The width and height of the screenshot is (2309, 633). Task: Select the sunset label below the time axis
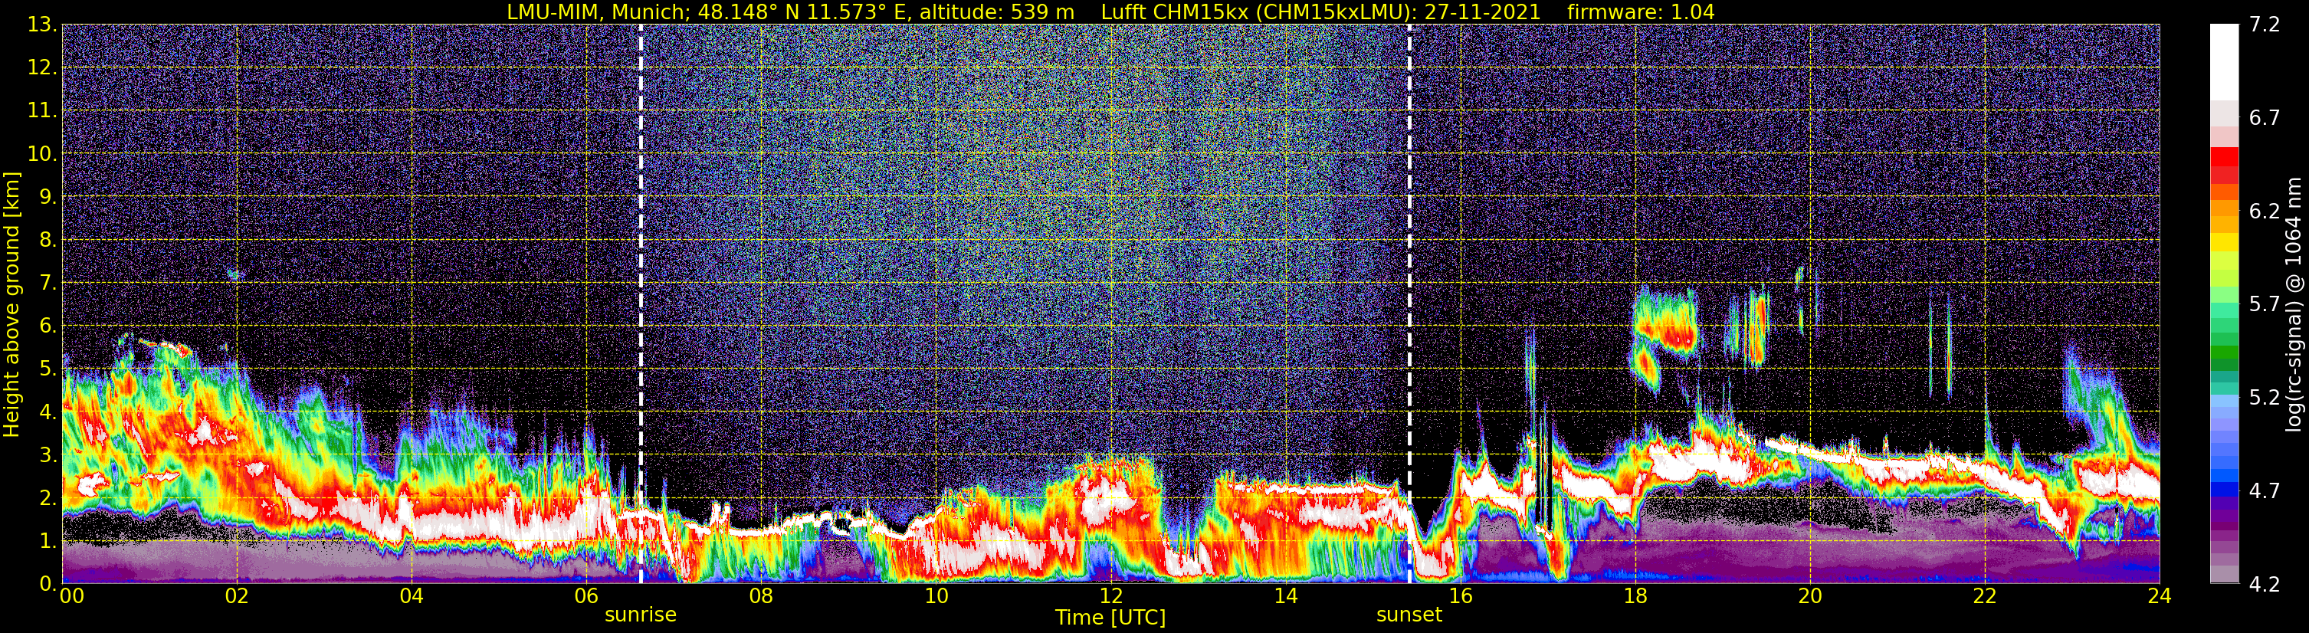[1410, 615]
